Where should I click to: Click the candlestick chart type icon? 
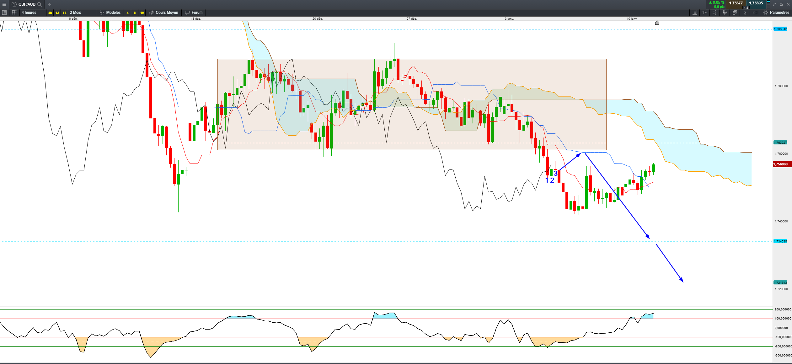[151, 13]
